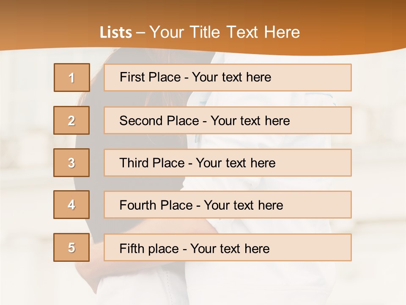Screen dimensions: 406x305
Task: Click the words Your text here in row one
Action: coord(231,77)
